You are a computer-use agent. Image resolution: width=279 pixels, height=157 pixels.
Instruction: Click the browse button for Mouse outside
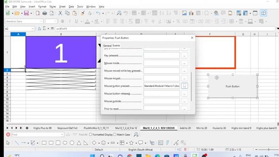184,101
